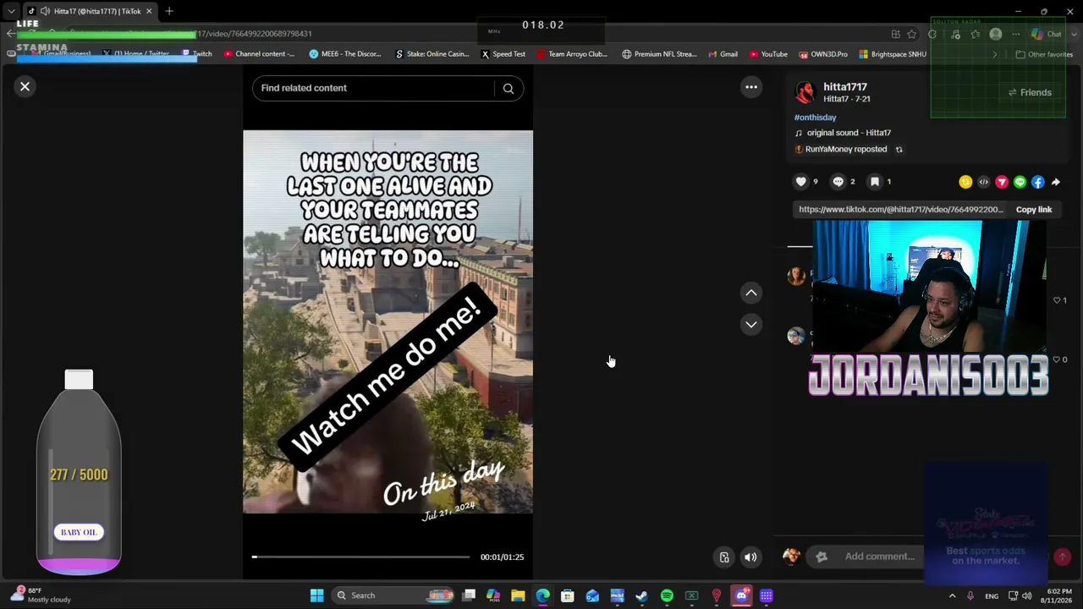This screenshot has height=609, width=1083.
Task: Open the Brightspace SNHU bookmark
Action: click(893, 54)
